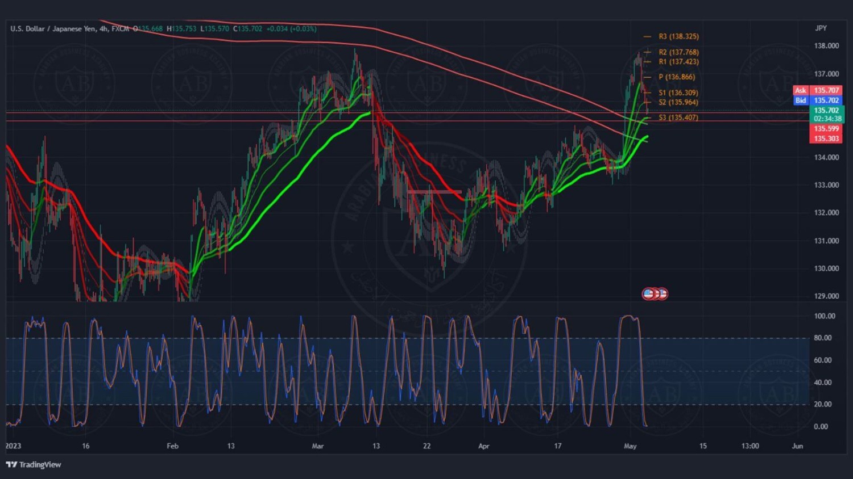This screenshot has width=853, height=479.
Task: Click the R3 (138.325) pivot label
Action: pos(678,36)
